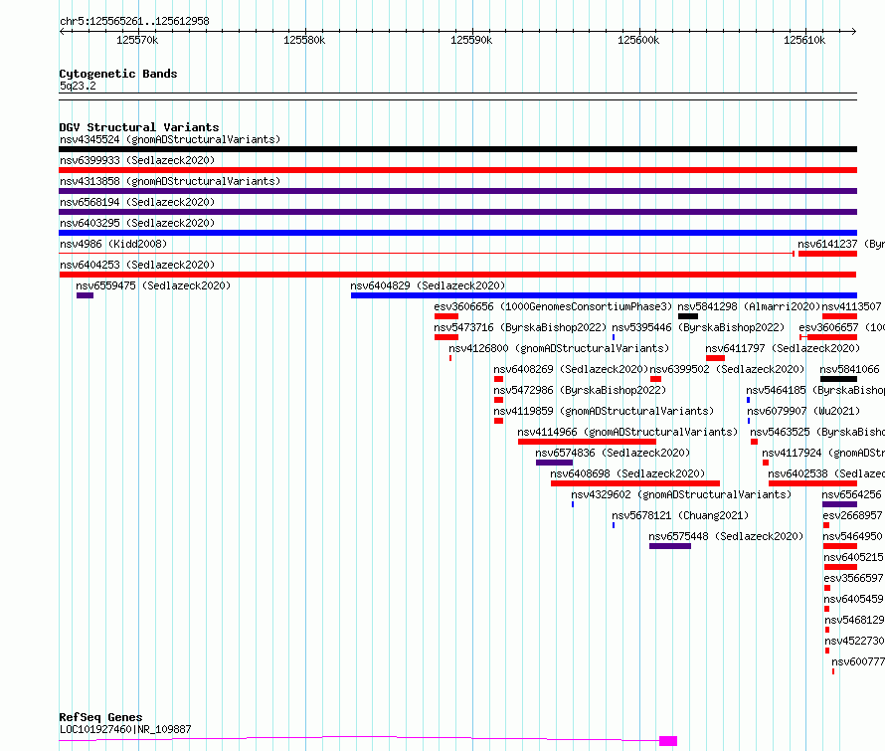The width and height of the screenshot is (885, 751).
Task: Click the nsv4345524 gnomADStructuralVariants label
Action: point(170,139)
